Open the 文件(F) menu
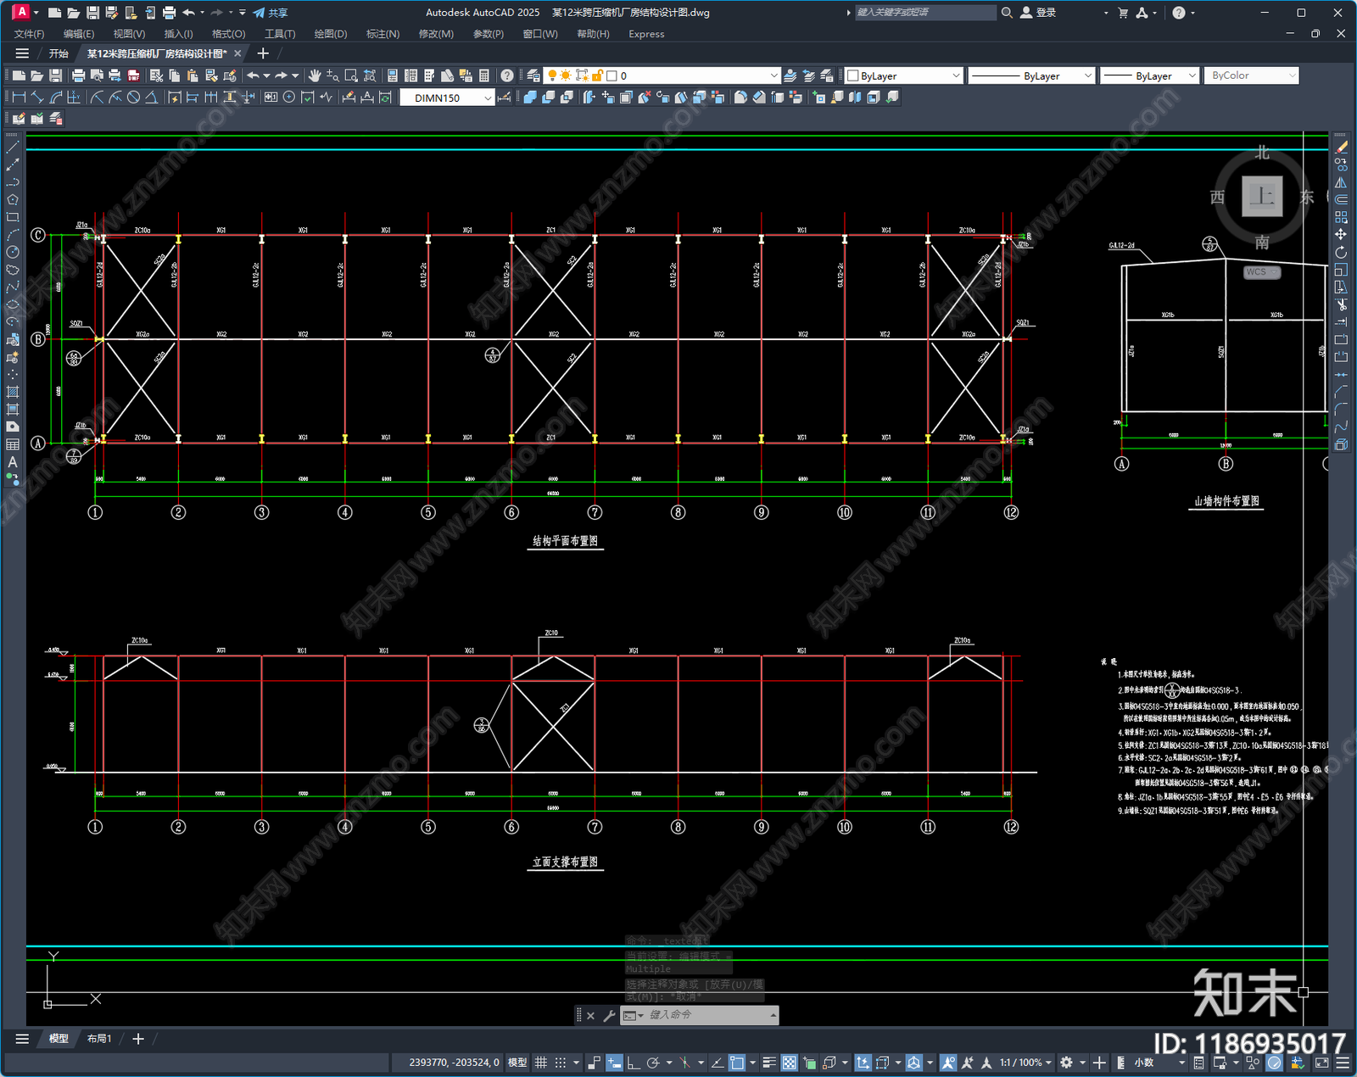Viewport: 1357px width, 1077px height. [x=29, y=34]
